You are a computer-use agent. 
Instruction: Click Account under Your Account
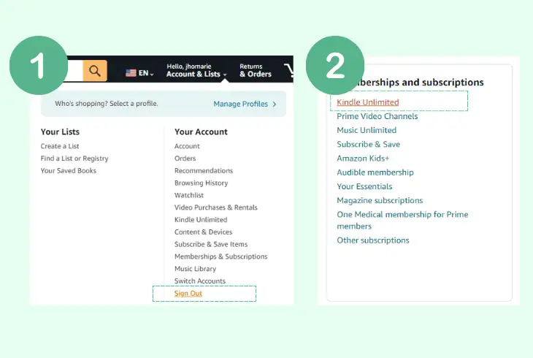pos(187,146)
